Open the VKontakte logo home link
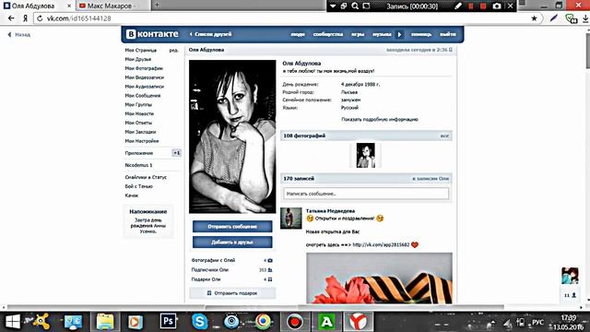Screen dimensions: 590x332 point(152,34)
